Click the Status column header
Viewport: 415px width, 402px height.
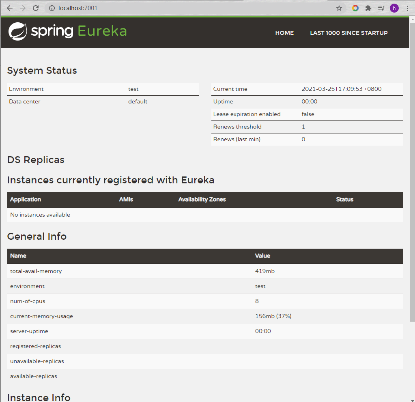point(344,200)
